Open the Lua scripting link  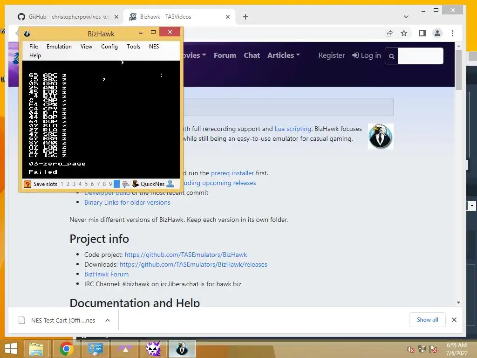[293, 129]
